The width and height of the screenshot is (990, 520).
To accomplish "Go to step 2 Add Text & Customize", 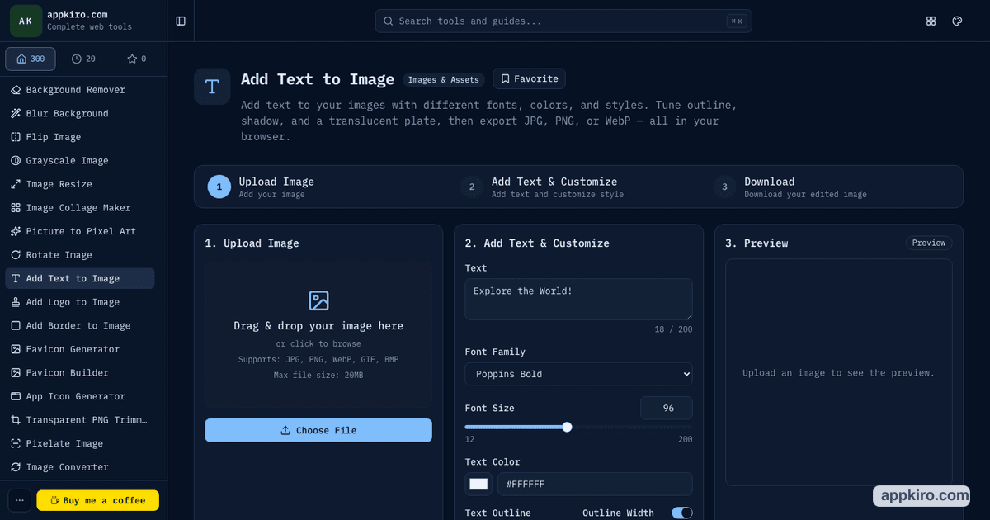I will click(x=542, y=187).
